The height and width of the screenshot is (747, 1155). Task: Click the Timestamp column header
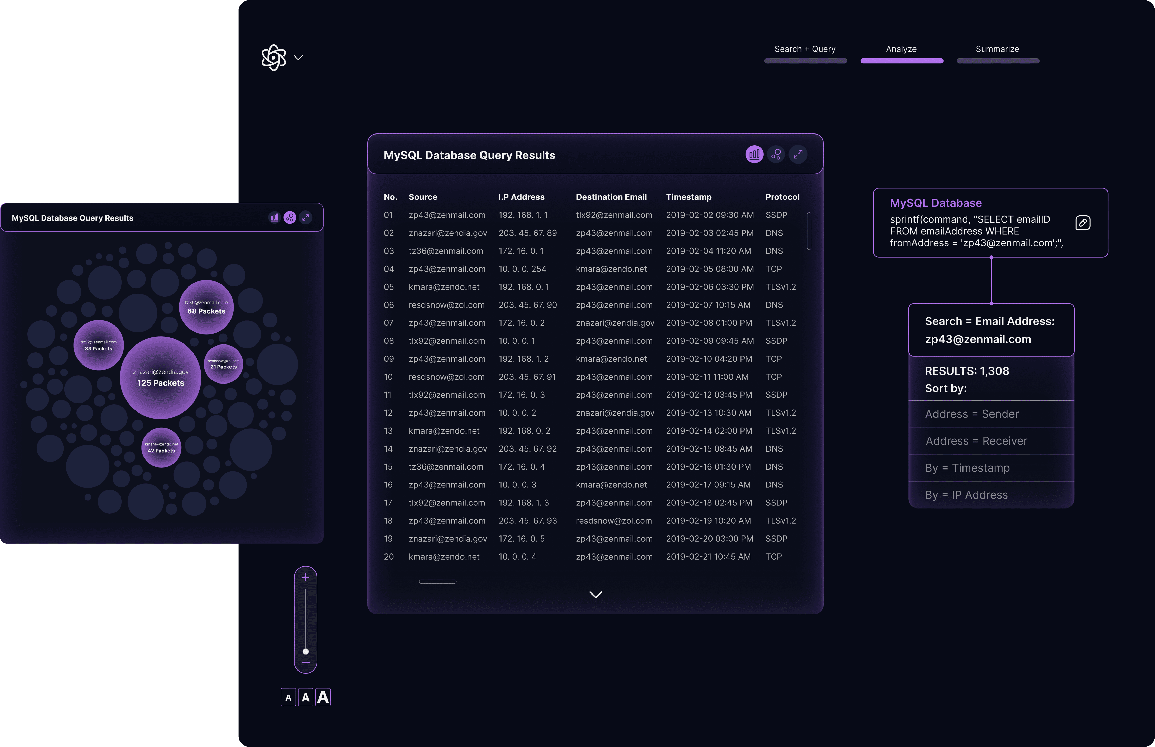click(x=689, y=197)
